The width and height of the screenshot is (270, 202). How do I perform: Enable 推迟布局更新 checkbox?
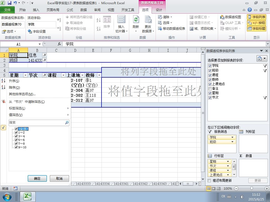(x=209, y=180)
